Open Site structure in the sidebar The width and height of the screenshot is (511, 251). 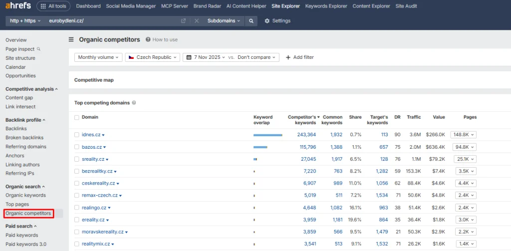pyautogui.click(x=20, y=58)
